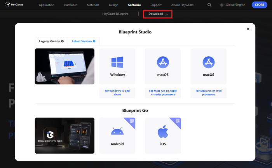Screen dimensions: 272x168
Task: Click the download arrow icon beside Download
Action: click(166, 14)
